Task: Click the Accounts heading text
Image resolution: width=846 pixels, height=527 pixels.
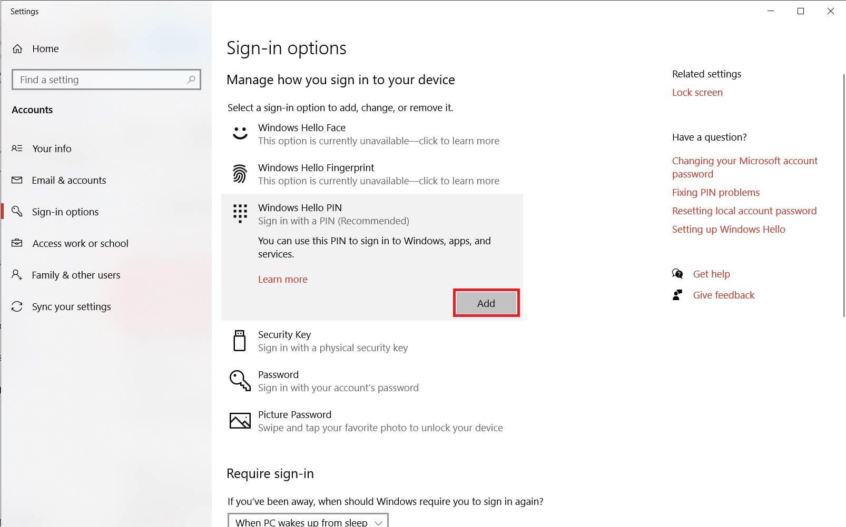Action: coord(32,110)
